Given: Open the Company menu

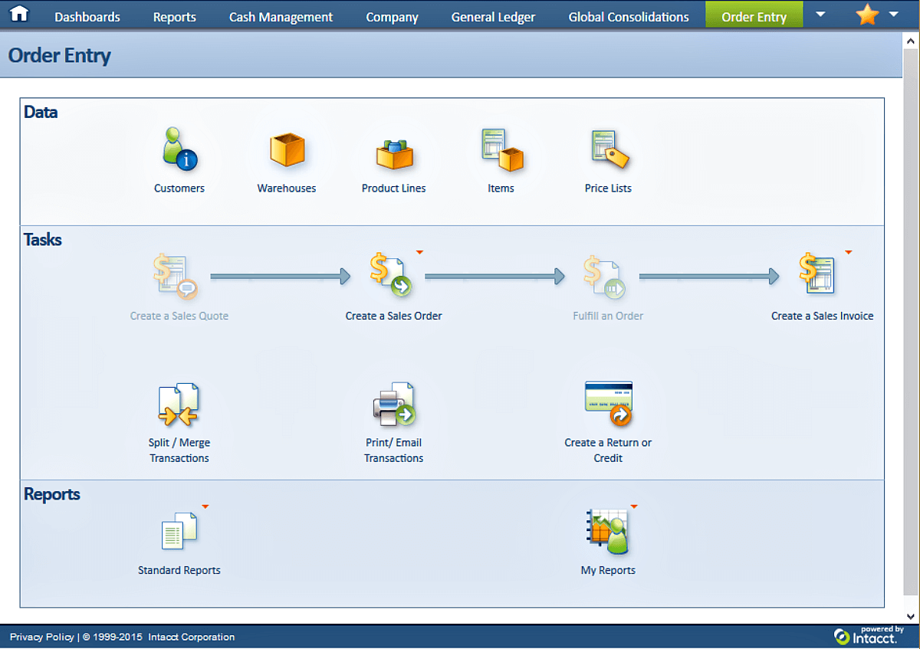Looking at the screenshot, I should coord(393,17).
